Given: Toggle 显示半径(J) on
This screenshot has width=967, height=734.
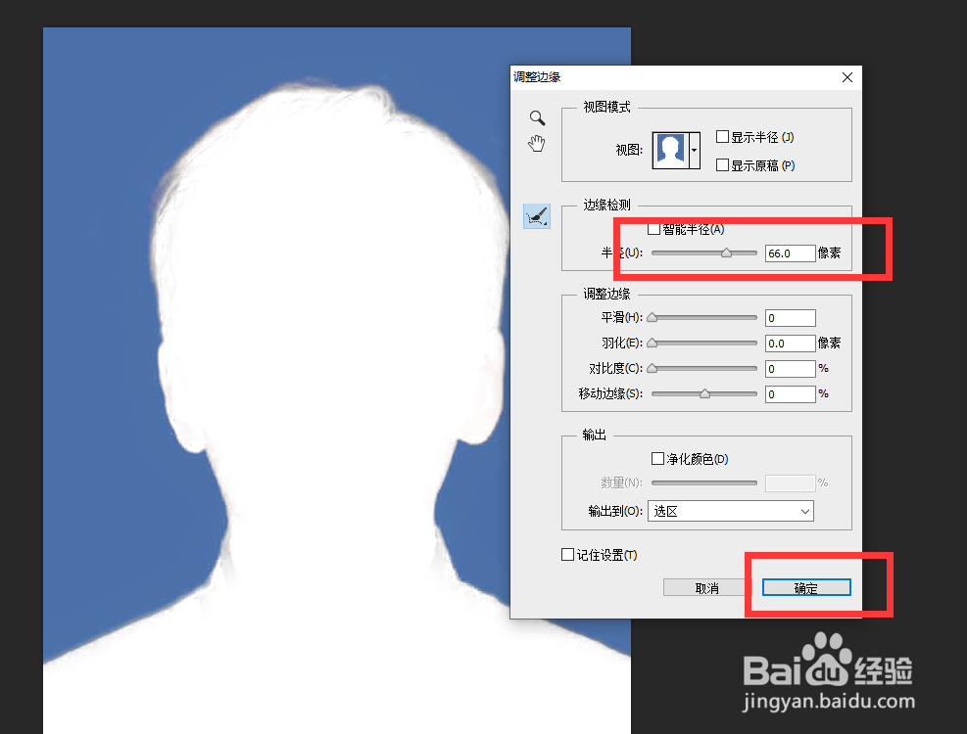Looking at the screenshot, I should 723,136.
